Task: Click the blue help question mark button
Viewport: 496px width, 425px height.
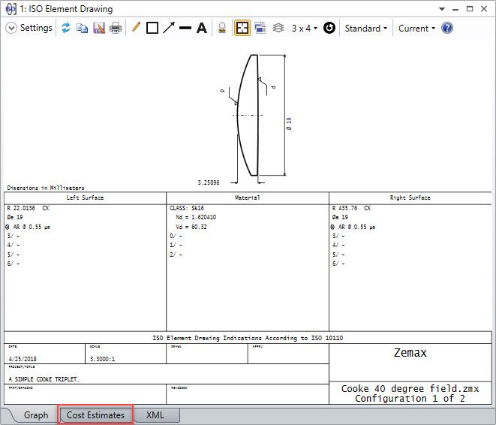Action: (x=447, y=29)
